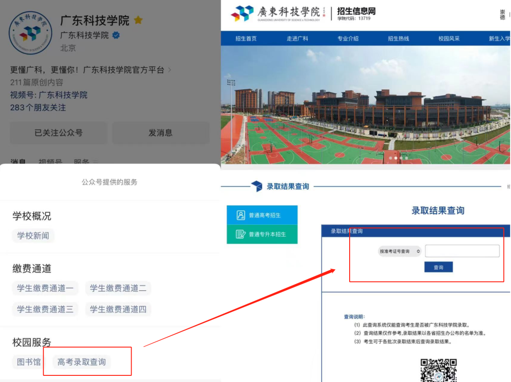Screen dimensions: 511x382
Task: Open 高考录取查询 service
Action: click(81, 362)
